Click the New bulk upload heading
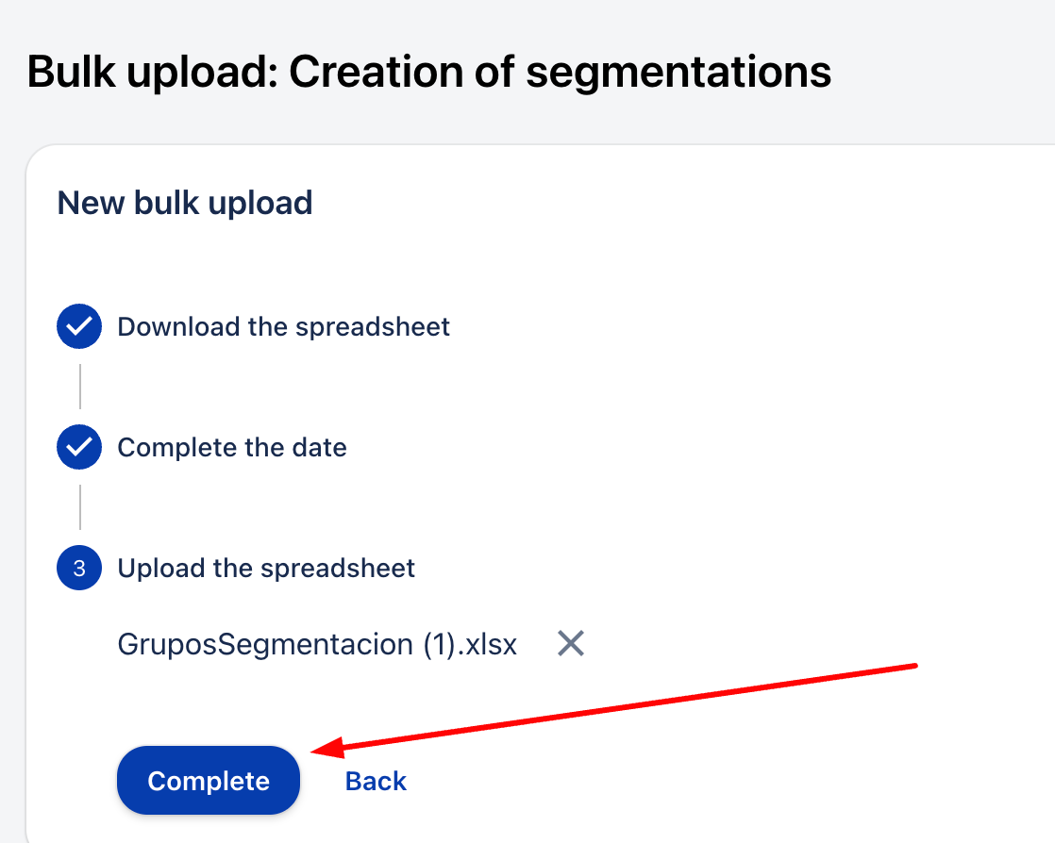1055x843 pixels. click(185, 203)
